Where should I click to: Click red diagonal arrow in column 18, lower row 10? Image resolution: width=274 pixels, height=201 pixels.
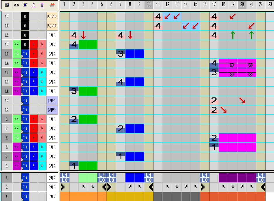point(224,110)
